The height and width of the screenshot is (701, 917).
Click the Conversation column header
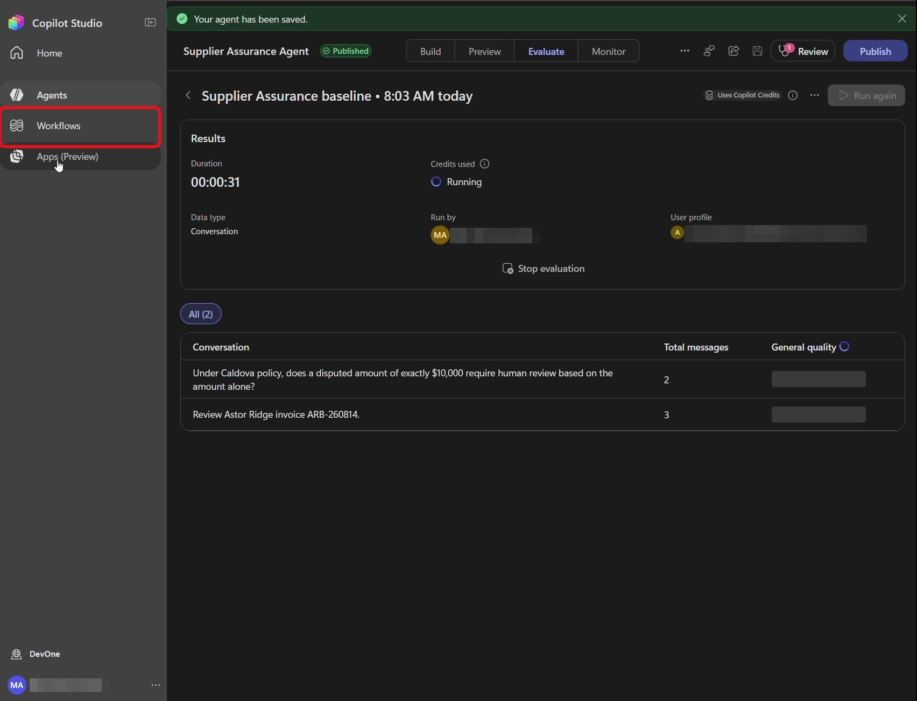point(221,347)
